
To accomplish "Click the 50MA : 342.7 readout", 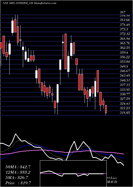I will [x=18, y=167].
